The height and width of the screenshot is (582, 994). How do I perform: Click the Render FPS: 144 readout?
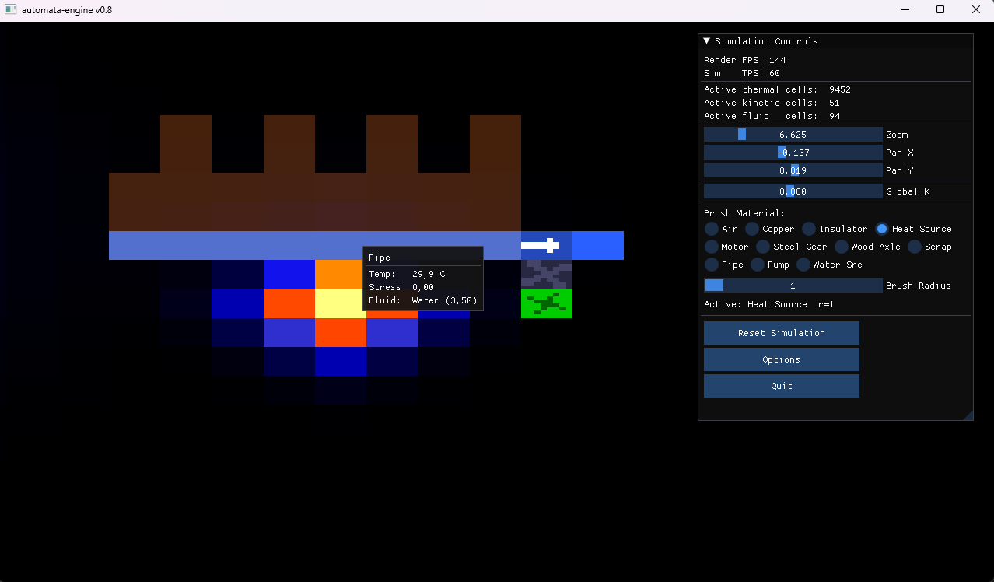(x=745, y=60)
